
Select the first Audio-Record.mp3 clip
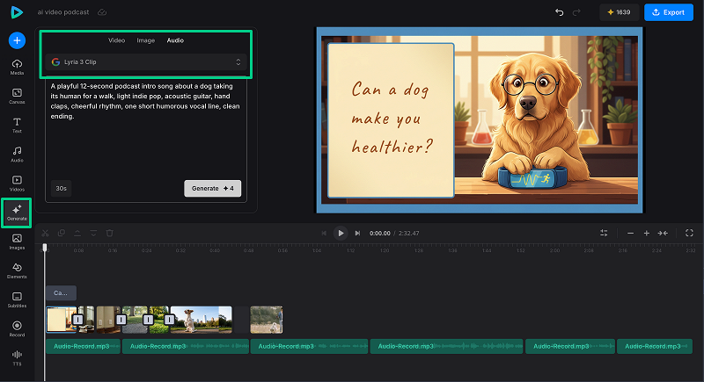point(83,346)
